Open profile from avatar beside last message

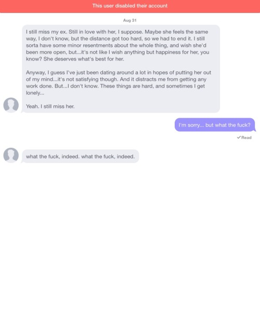11,155
